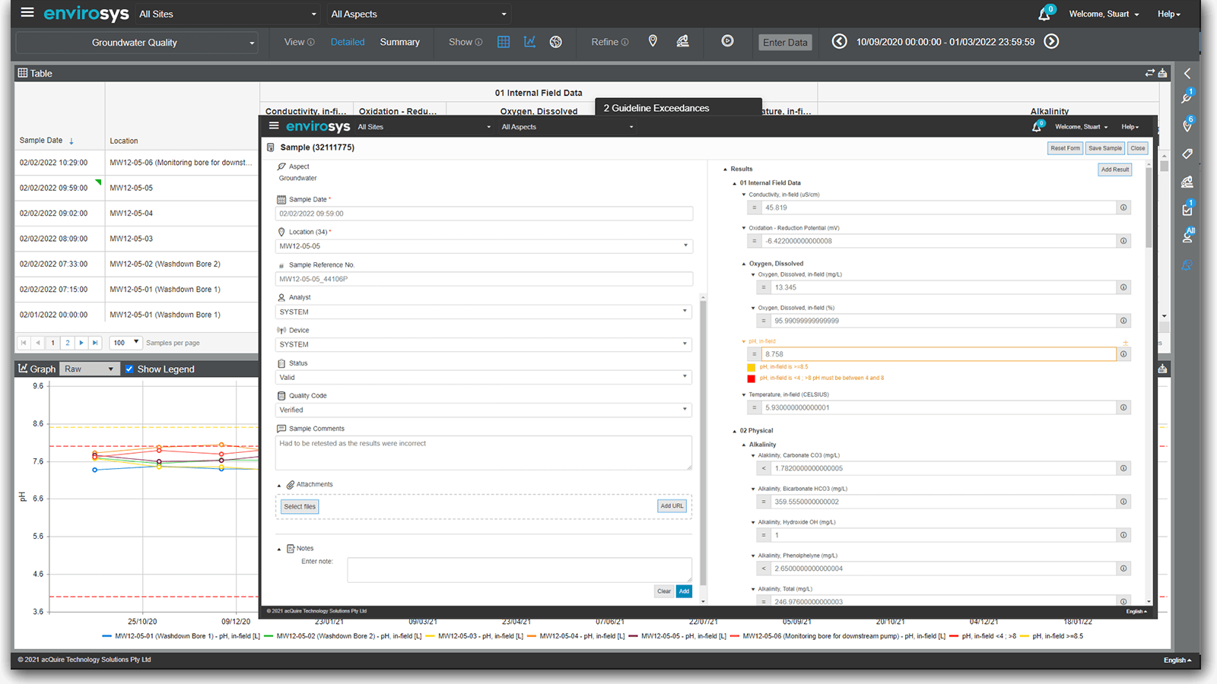Switch to the Detailed view
This screenshot has height=684, width=1217.
[348, 43]
